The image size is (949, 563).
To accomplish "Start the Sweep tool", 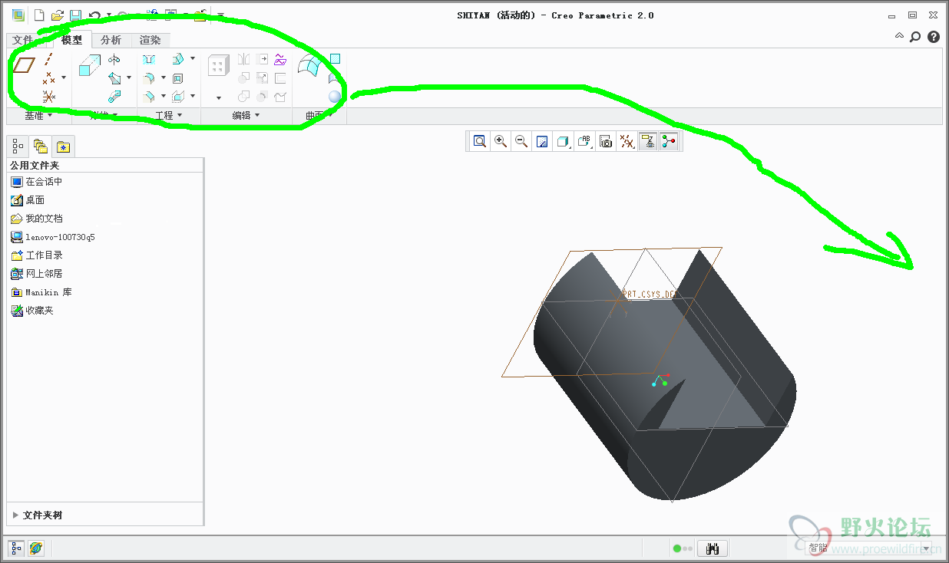I will (114, 77).
